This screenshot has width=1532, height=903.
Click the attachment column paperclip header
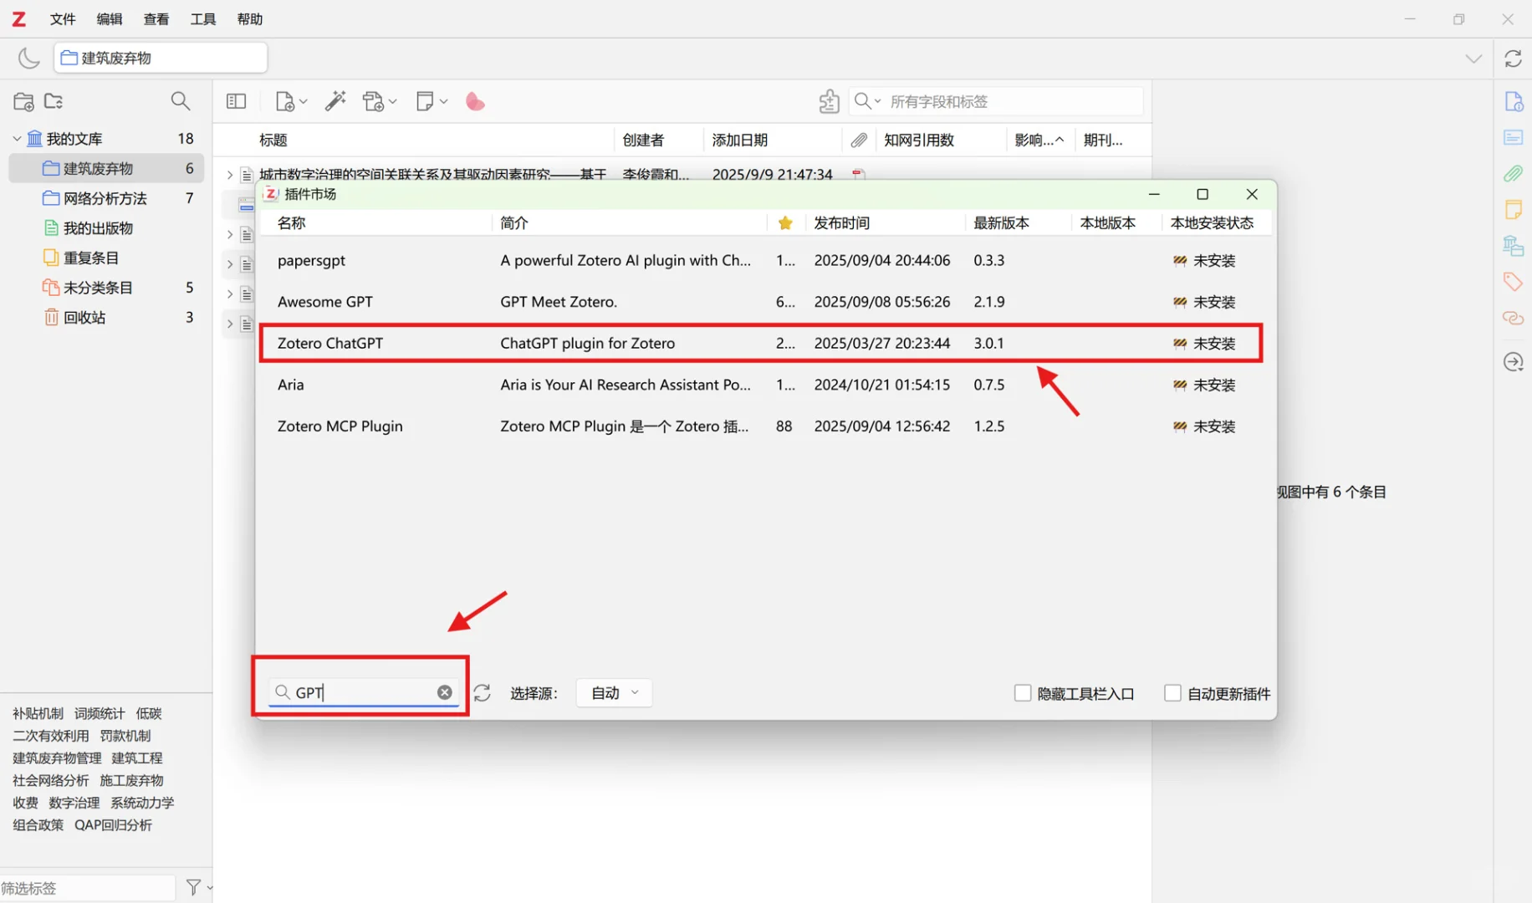point(859,140)
